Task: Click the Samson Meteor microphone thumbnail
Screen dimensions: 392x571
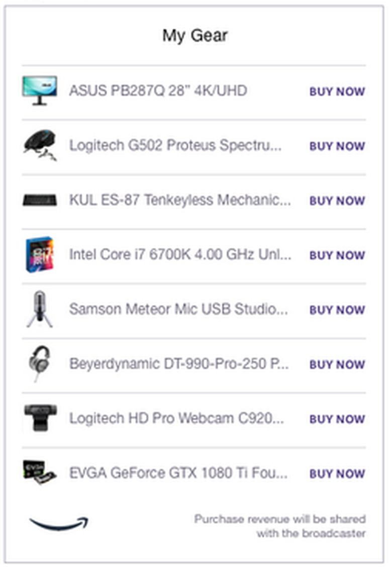Action: click(40, 309)
